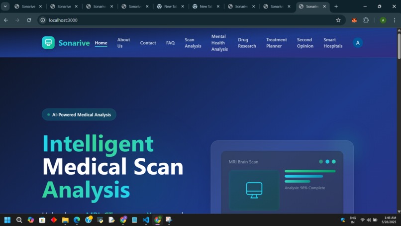The image size is (401, 226).
Task: Click the AI-Powered Medical Analysis badge
Action: point(79,114)
